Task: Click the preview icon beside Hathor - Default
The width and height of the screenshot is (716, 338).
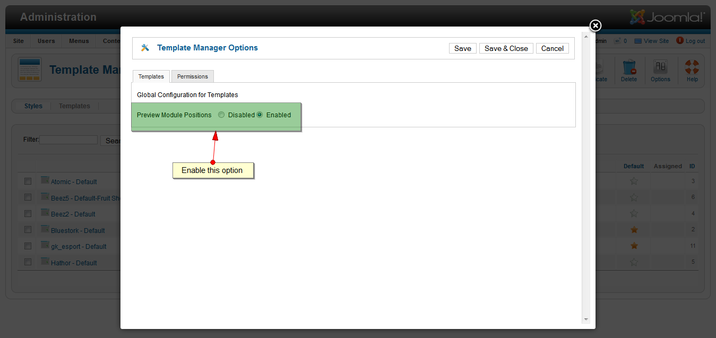Action: click(x=45, y=262)
